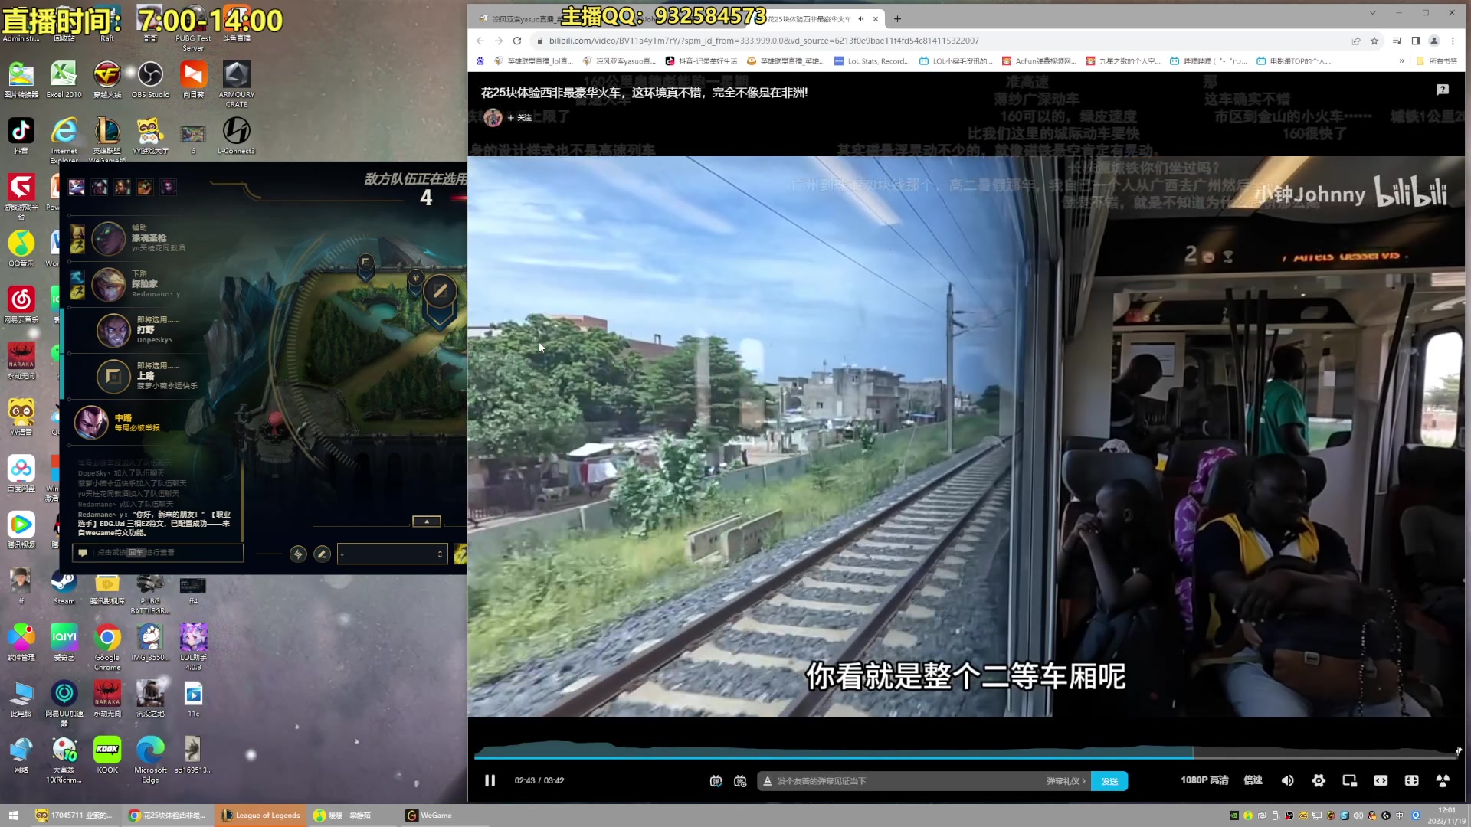
Task: Open the rune page dropdown in League
Action: [x=392, y=554]
